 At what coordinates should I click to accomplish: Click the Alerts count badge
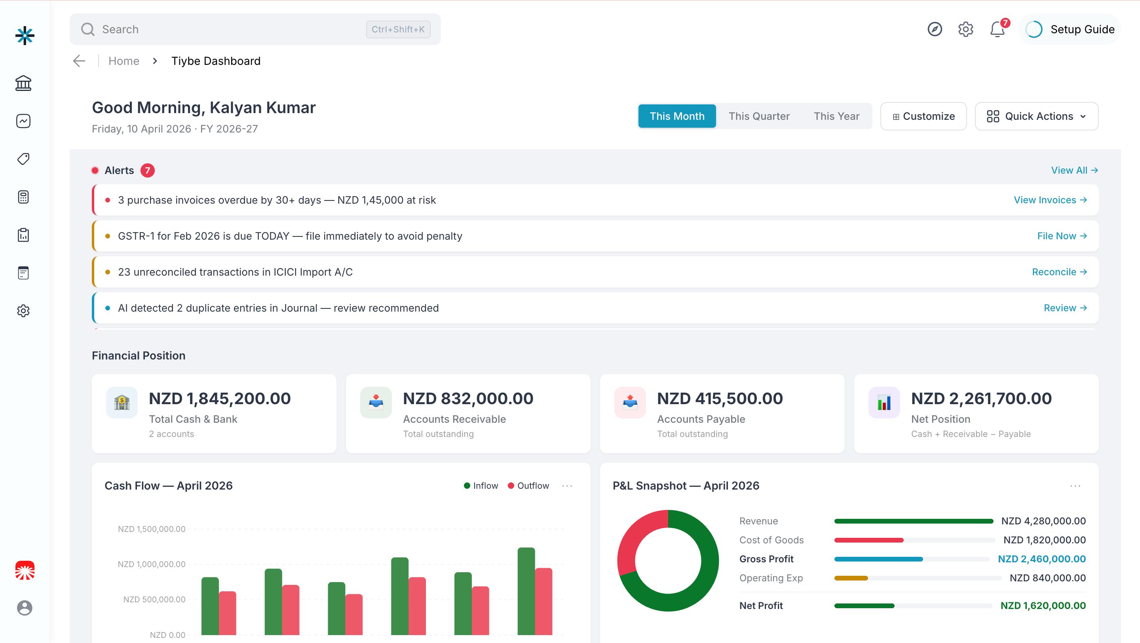point(147,170)
